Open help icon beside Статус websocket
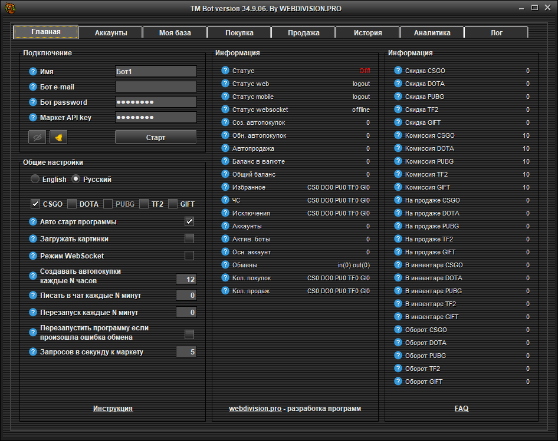 click(x=225, y=110)
